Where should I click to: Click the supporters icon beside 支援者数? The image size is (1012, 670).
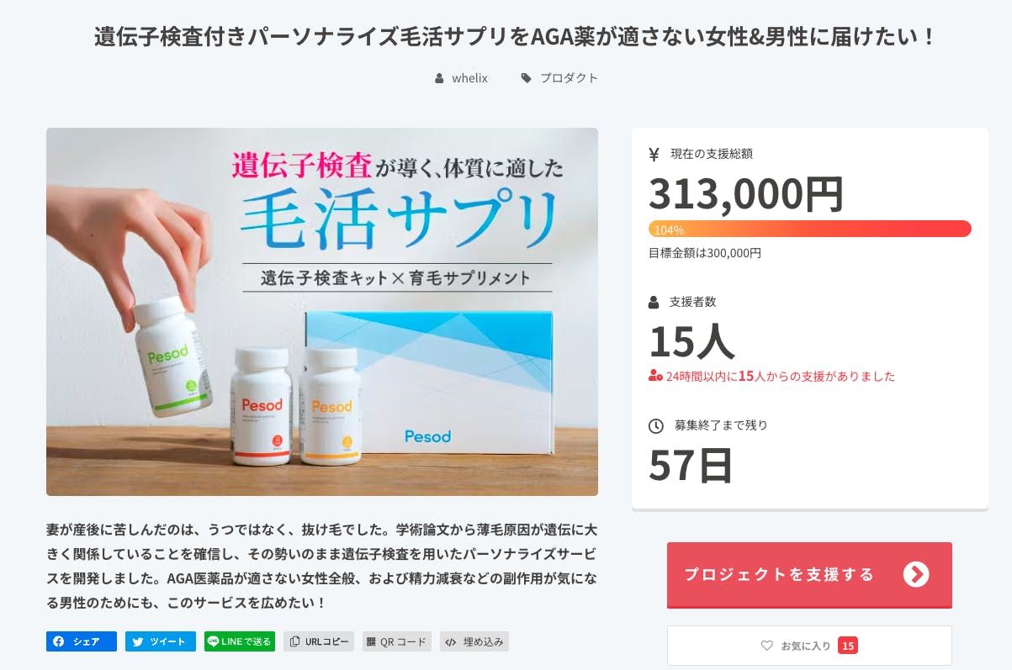654,302
